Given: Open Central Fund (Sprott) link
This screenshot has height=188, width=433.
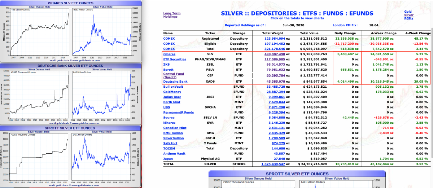Looking at the screenshot, I should (x=174, y=76).
